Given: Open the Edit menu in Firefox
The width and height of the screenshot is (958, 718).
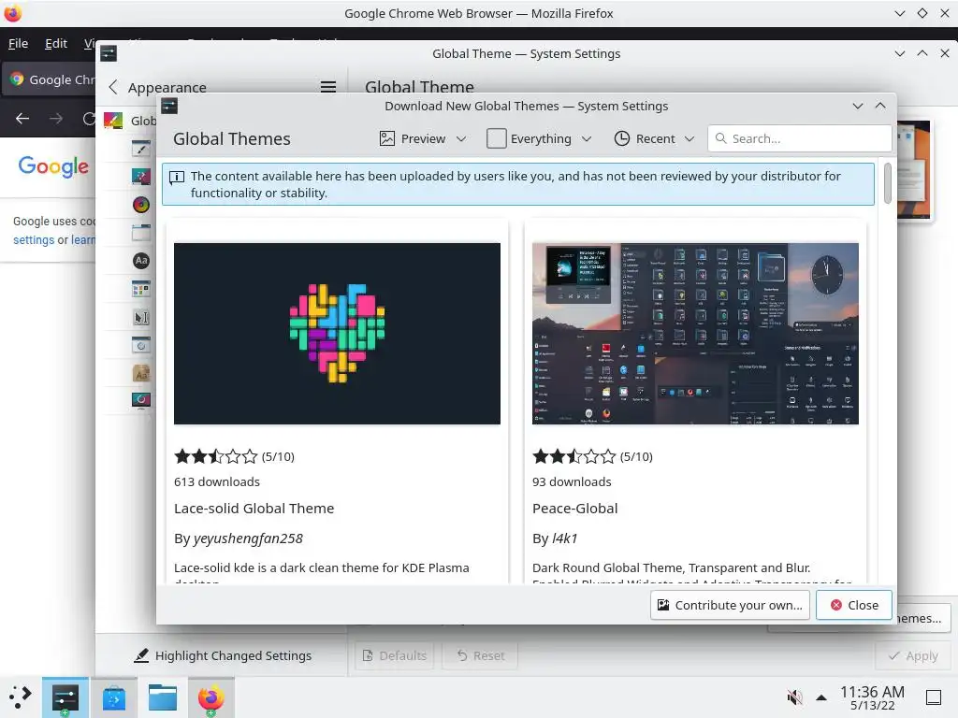Looking at the screenshot, I should pos(55,43).
